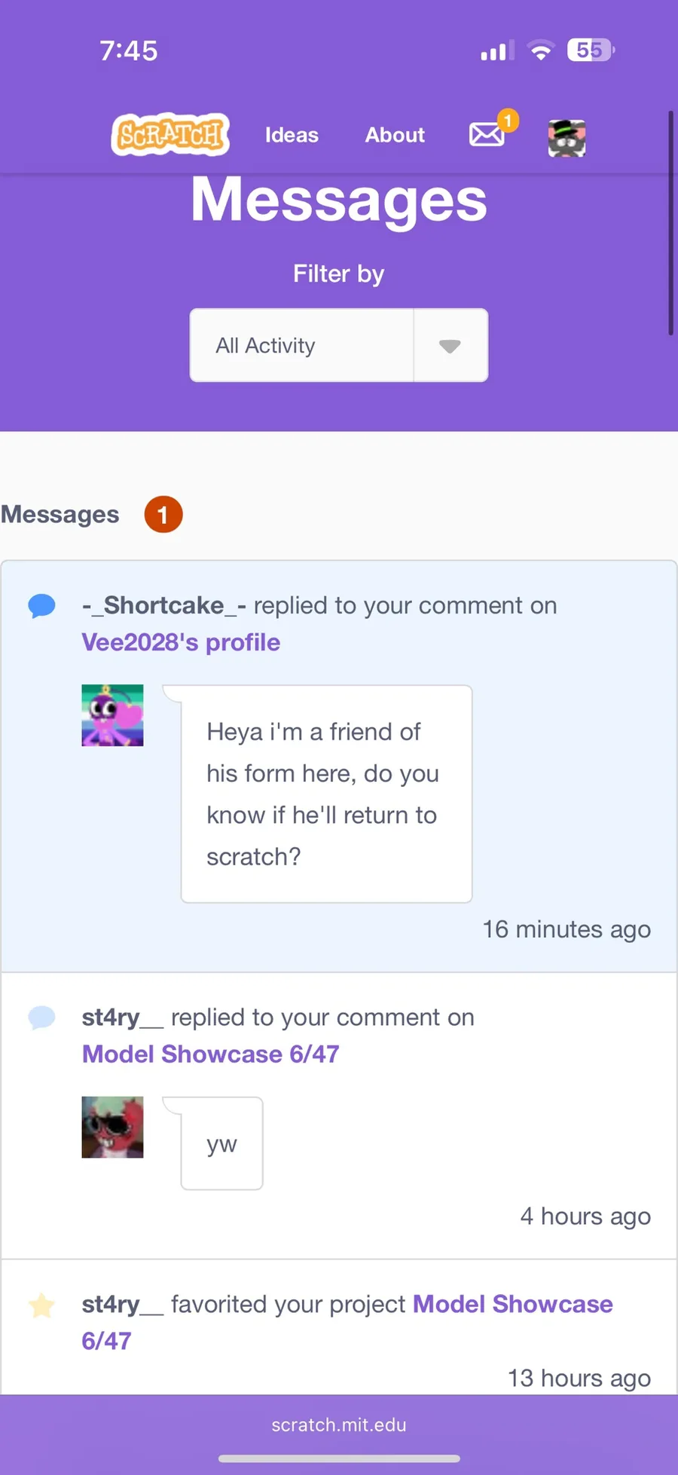This screenshot has width=678, height=1475.
Task: Open the Scratch logo home link
Action: coord(170,135)
